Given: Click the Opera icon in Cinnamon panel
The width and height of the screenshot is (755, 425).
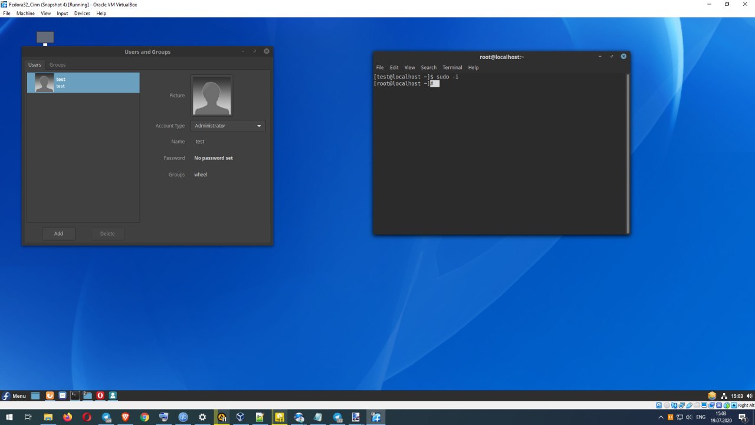Looking at the screenshot, I should (x=100, y=395).
